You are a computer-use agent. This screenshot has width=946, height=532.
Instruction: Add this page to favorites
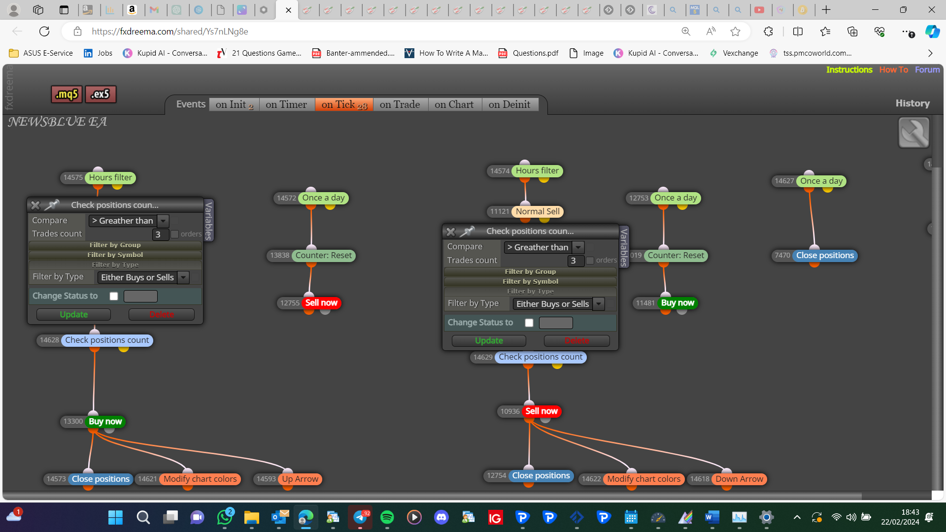[x=735, y=32]
